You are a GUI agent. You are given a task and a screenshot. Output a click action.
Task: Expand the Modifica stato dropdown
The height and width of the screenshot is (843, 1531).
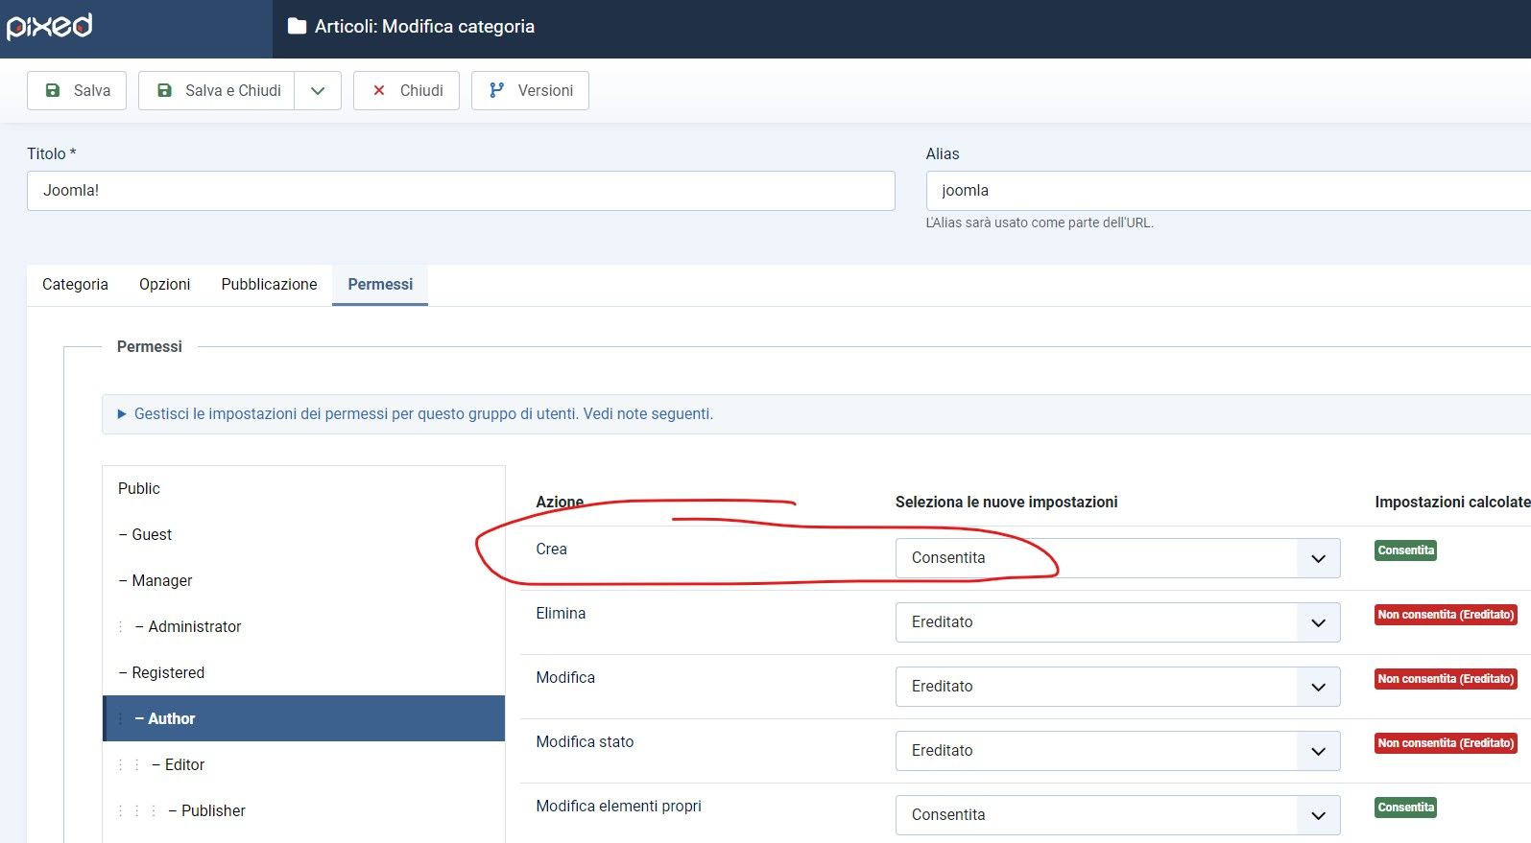click(1117, 751)
